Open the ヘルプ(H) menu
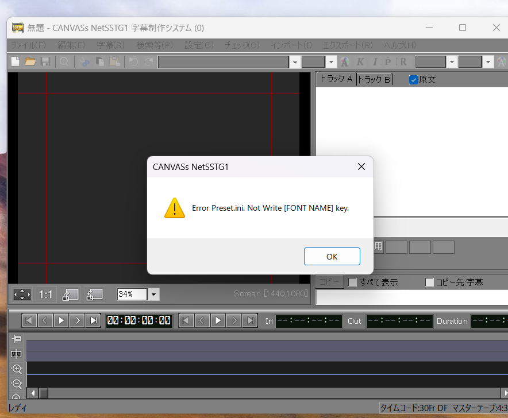 coord(400,45)
